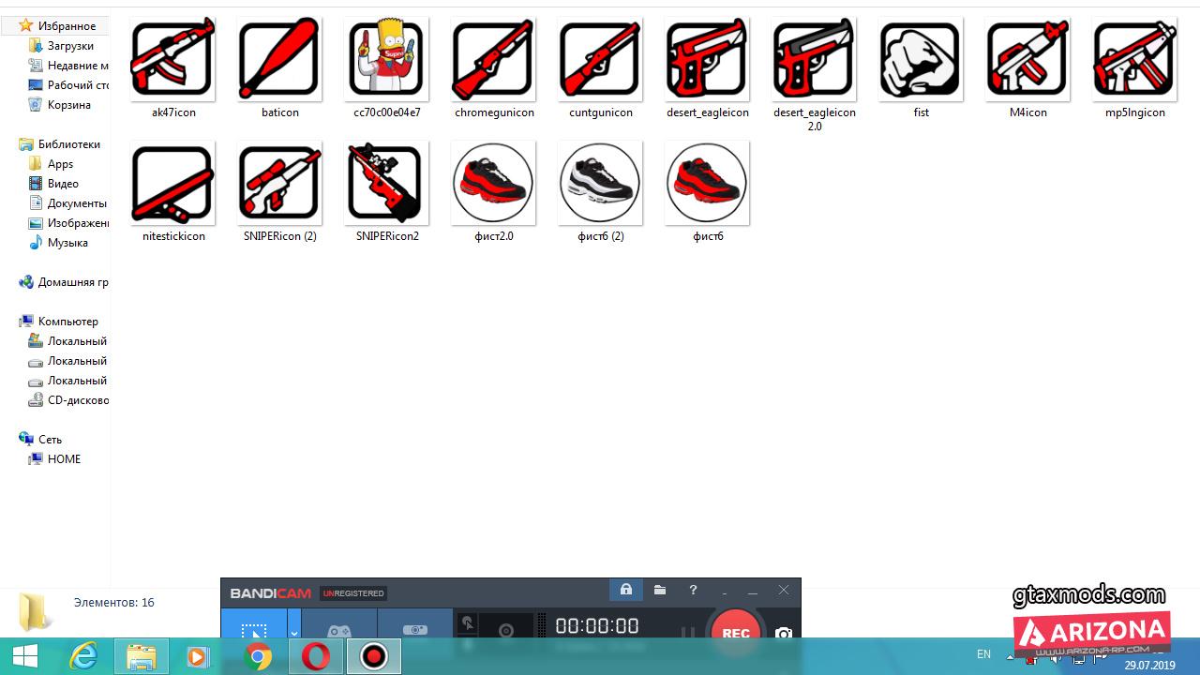Expand screen recording mode dropdown arrow
This screenshot has height=675, width=1200.
tap(293, 632)
